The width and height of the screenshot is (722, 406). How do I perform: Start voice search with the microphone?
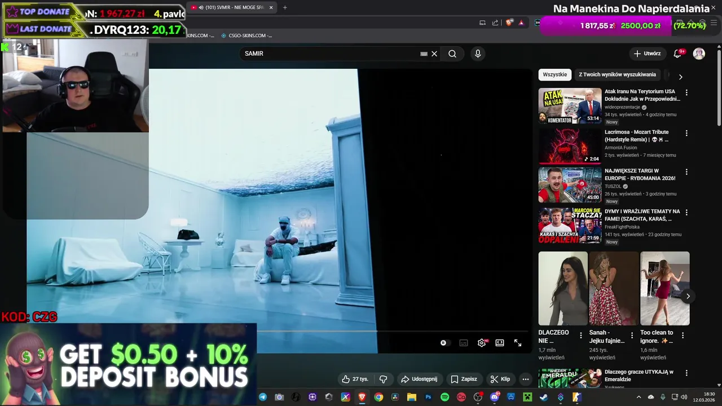tap(478, 54)
